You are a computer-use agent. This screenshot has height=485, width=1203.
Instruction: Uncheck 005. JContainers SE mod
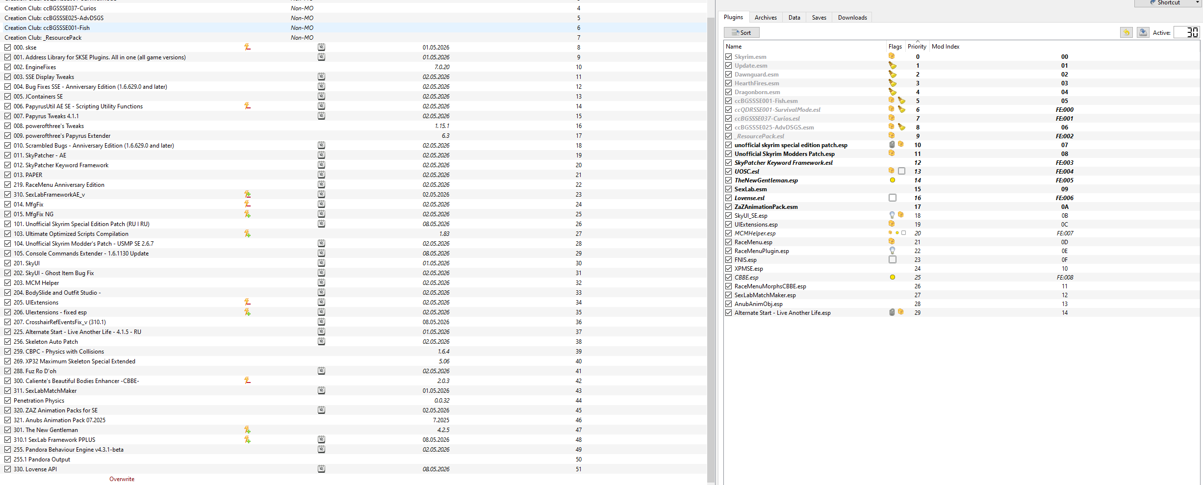7,96
